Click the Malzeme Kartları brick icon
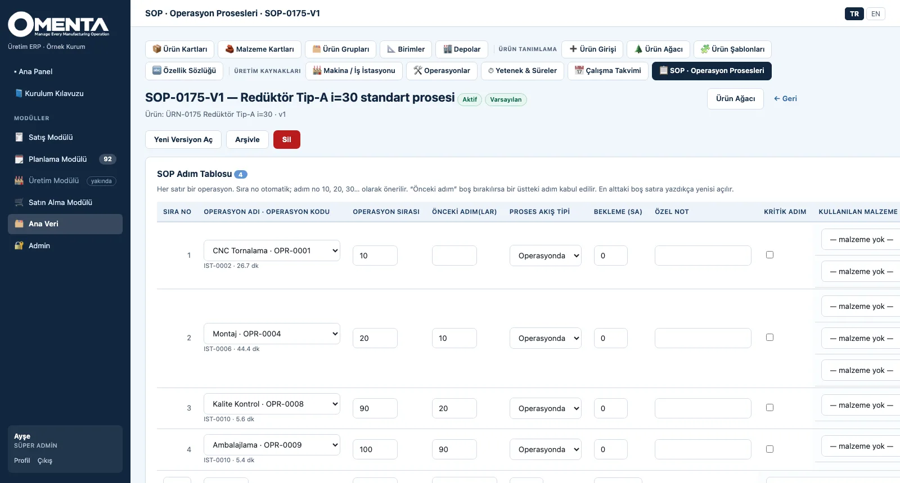This screenshot has height=483, width=900. coord(229,49)
